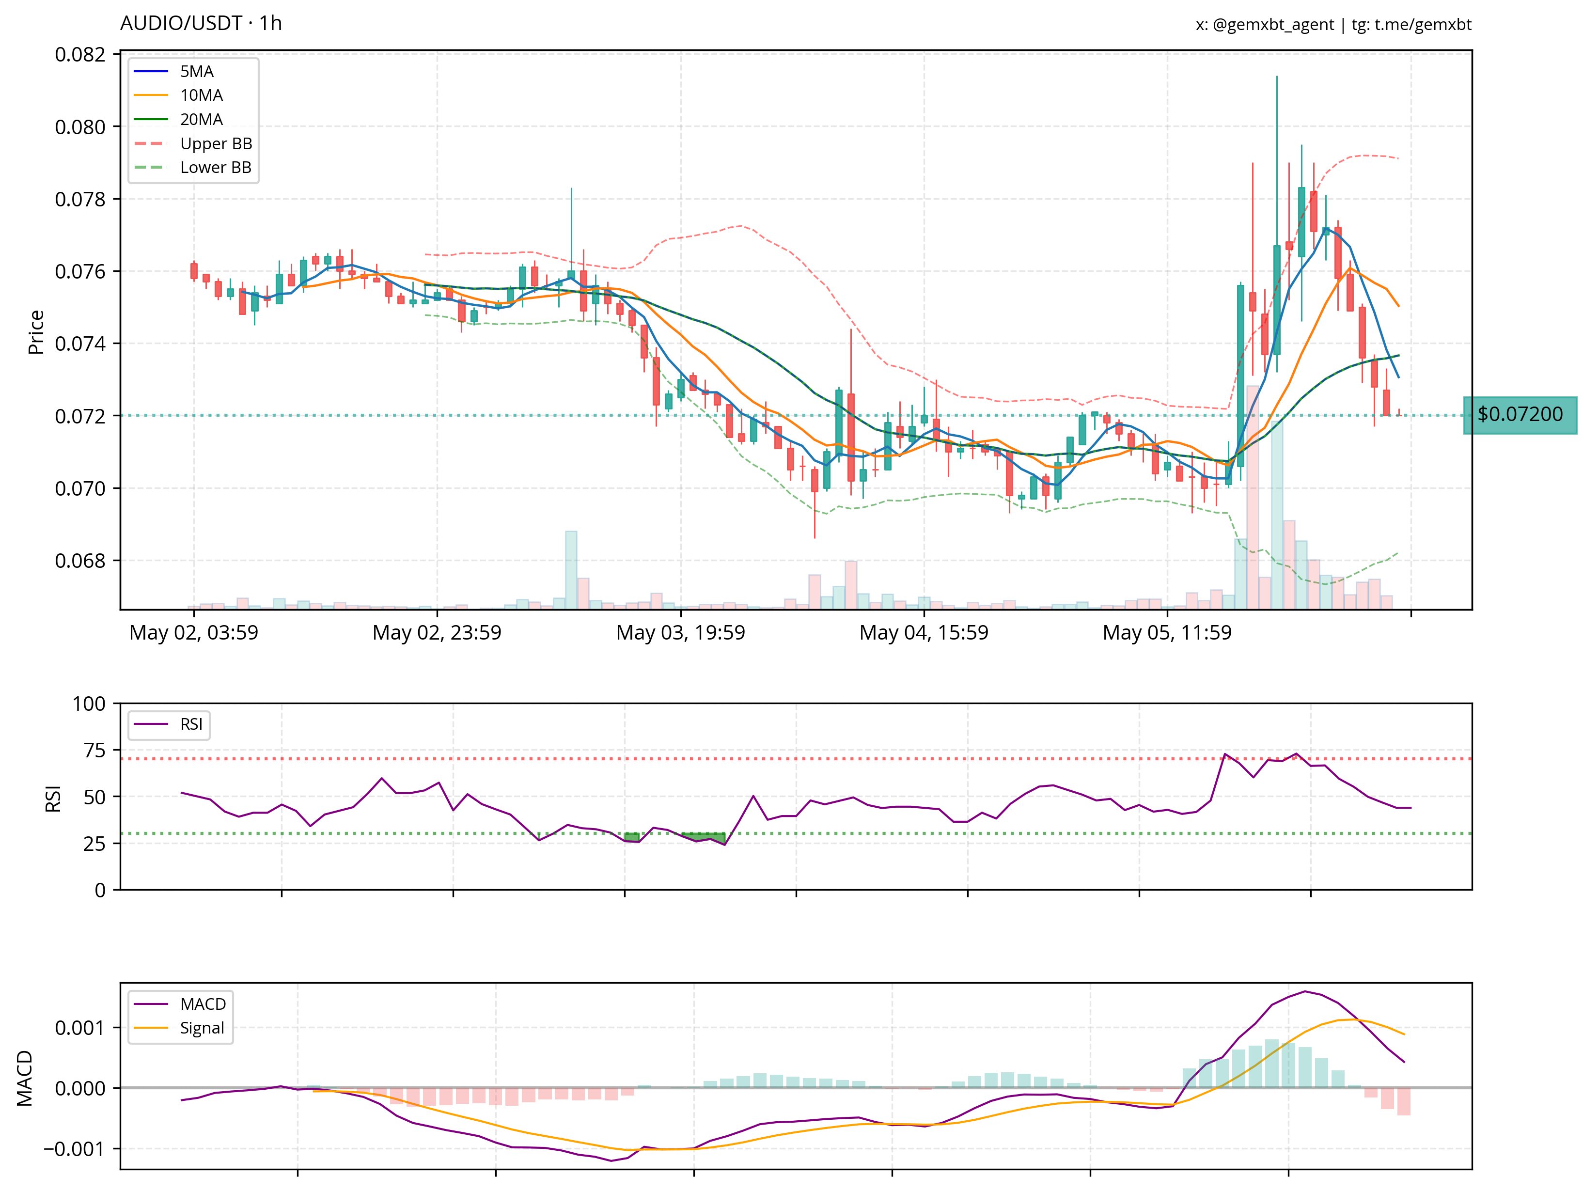Screen dimensions: 1583x1191
Task: Click the 0.076 price axis label
Action: pos(80,271)
